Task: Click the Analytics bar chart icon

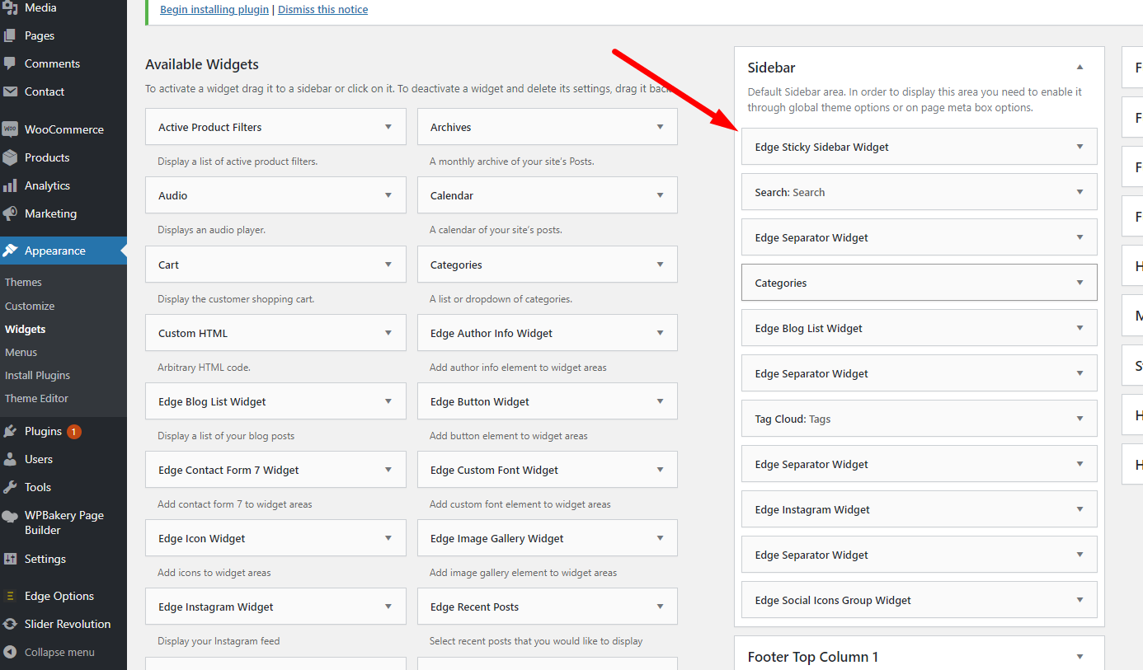Action: [x=10, y=185]
